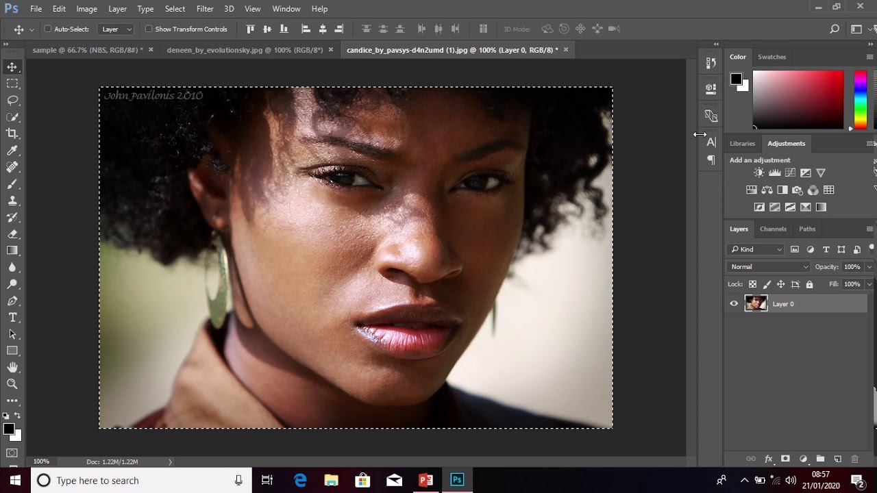Select the Path Selection tool

(12, 334)
